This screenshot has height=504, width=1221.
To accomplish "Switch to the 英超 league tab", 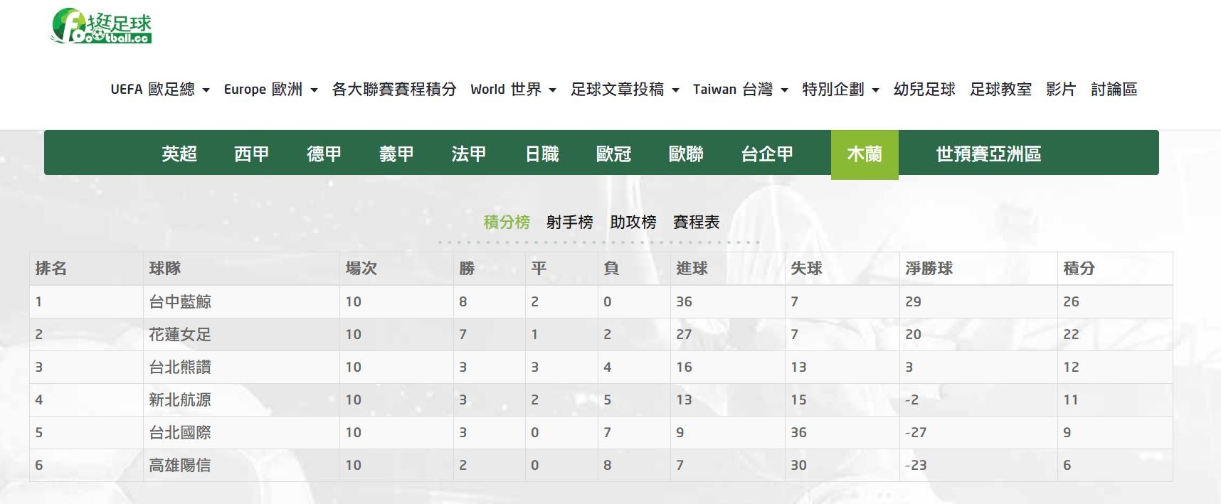I will pos(179,154).
